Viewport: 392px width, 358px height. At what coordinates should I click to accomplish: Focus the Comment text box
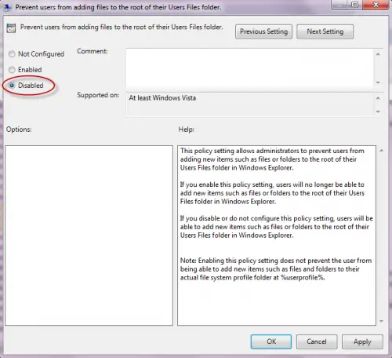(x=249, y=68)
